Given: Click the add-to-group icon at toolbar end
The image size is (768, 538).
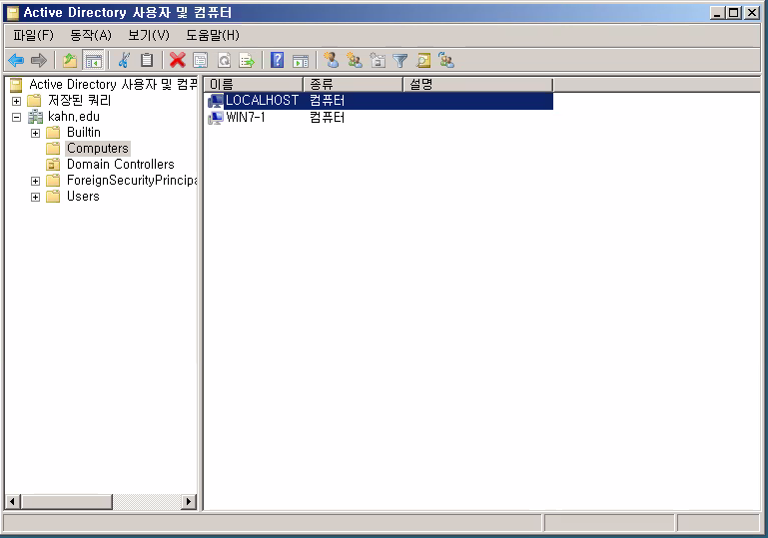Looking at the screenshot, I should click(446, 61).
